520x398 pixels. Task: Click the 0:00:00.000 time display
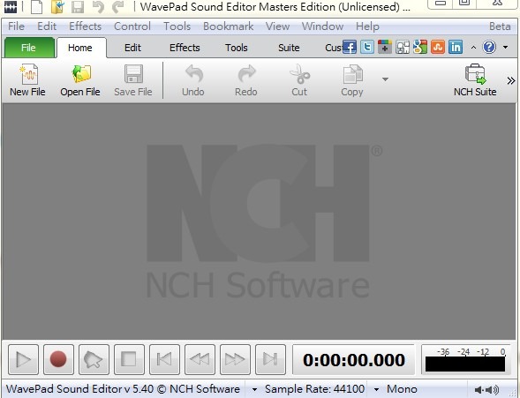point(354,360)
